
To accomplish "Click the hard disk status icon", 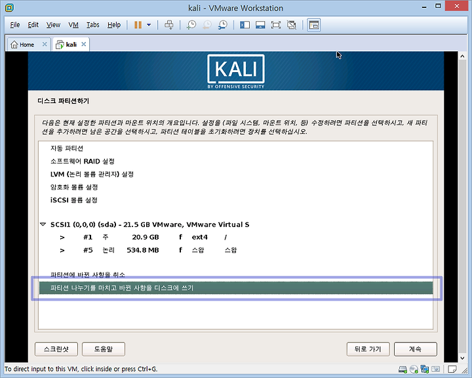I will coord(403,369).
